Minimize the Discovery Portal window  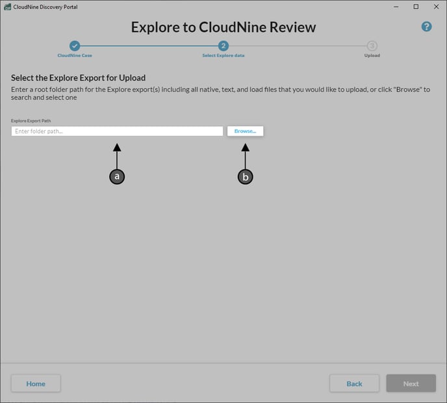coord(396,7)
